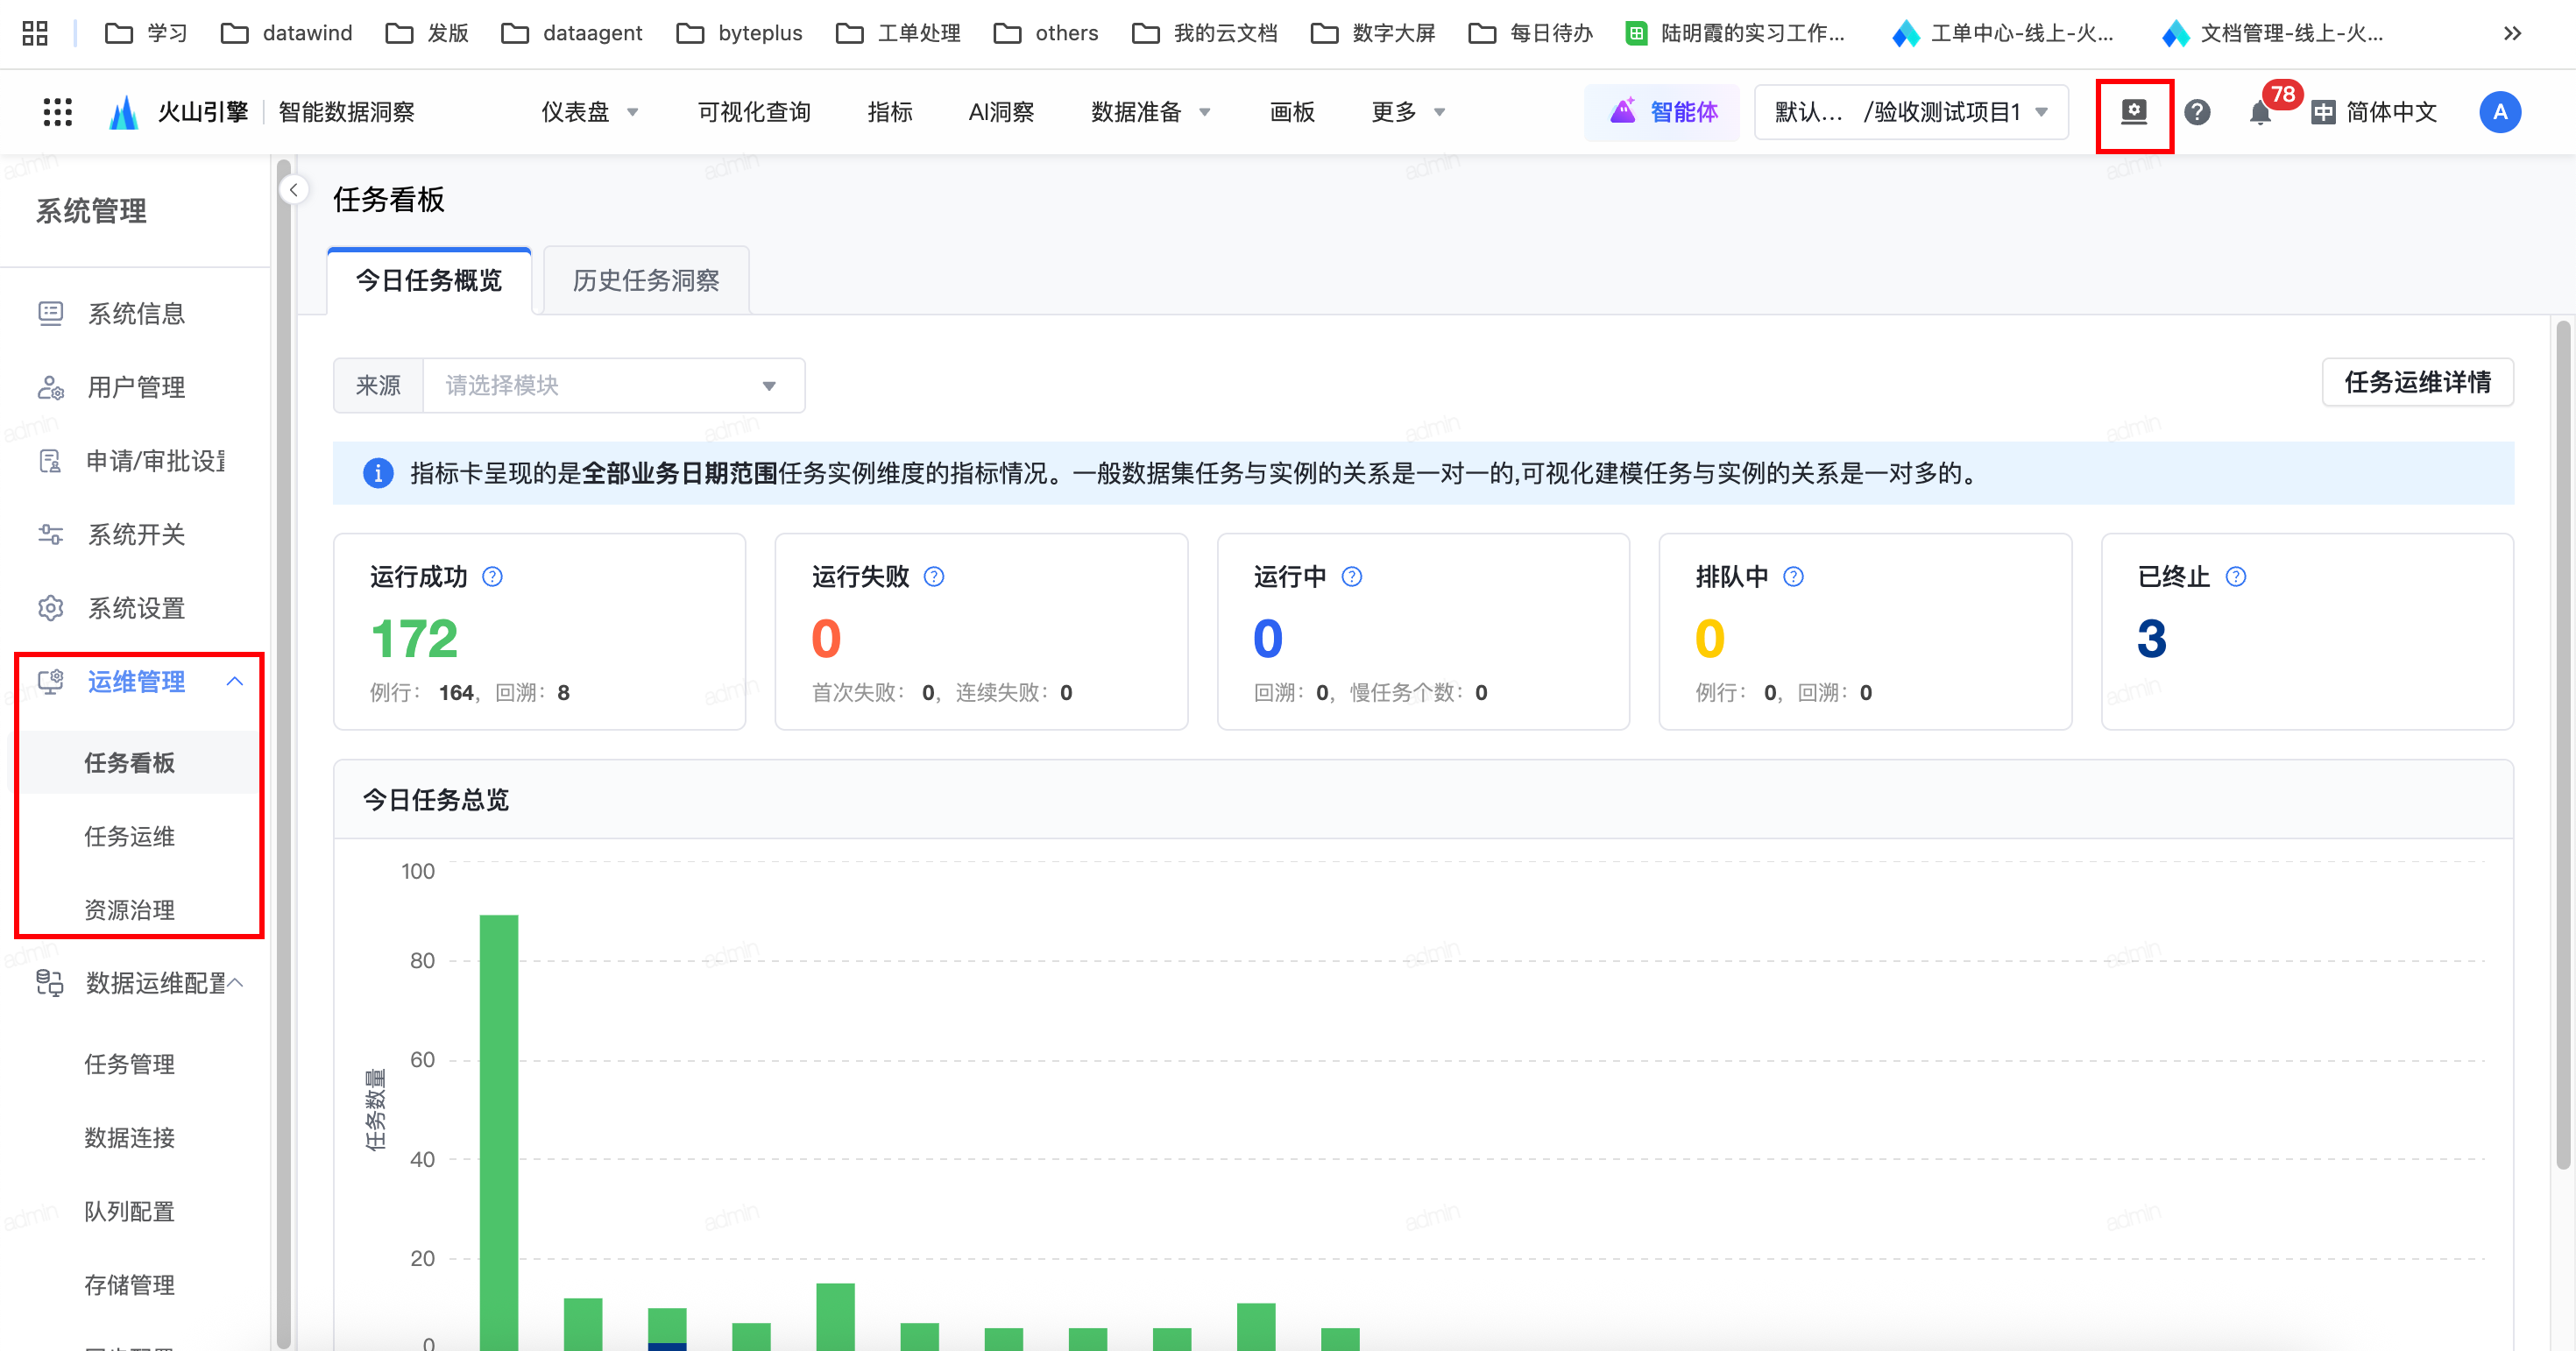Click the help question mark icon
Image resolution: width=2576 pixels, height=1351 pixels.
(2197, 112)
